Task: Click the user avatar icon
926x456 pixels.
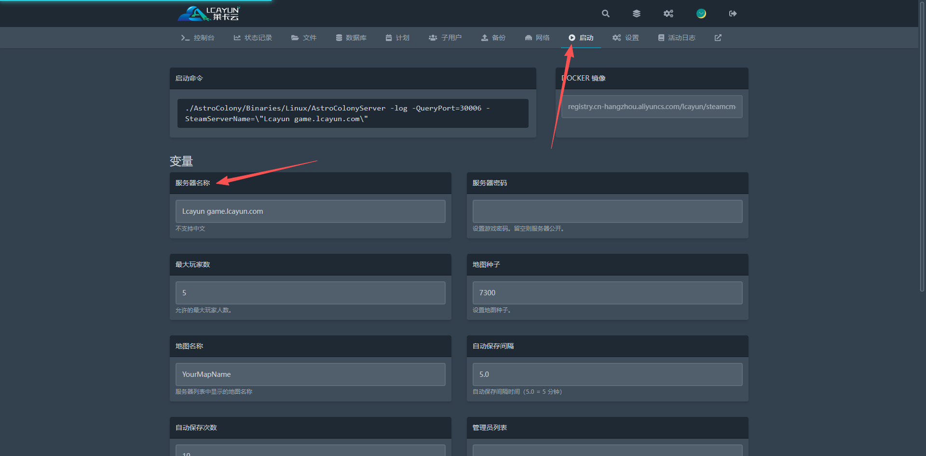Action: [701, 14]
